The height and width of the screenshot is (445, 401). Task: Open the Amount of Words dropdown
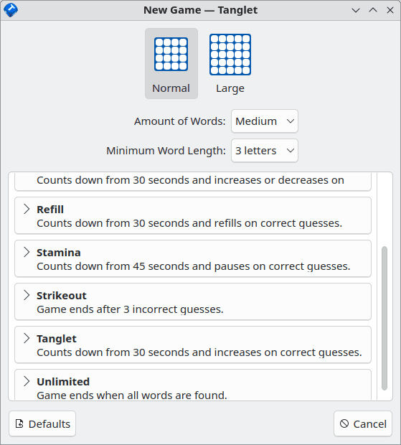click(264, 121)
